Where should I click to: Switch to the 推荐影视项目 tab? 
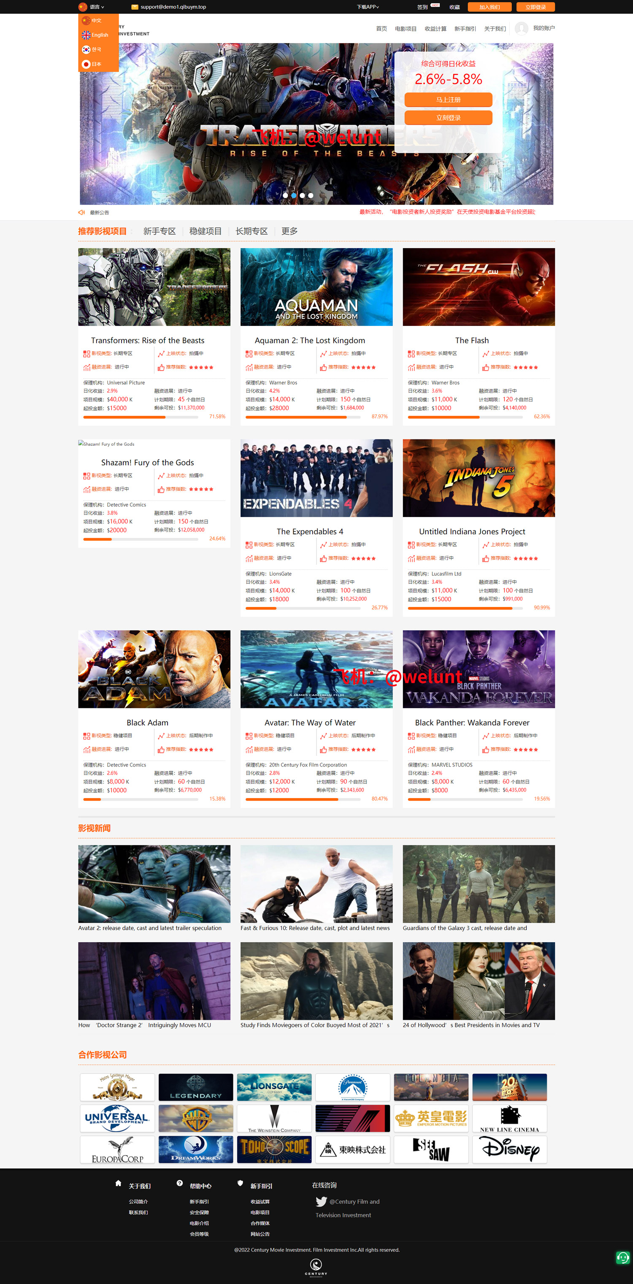point(102,231)
